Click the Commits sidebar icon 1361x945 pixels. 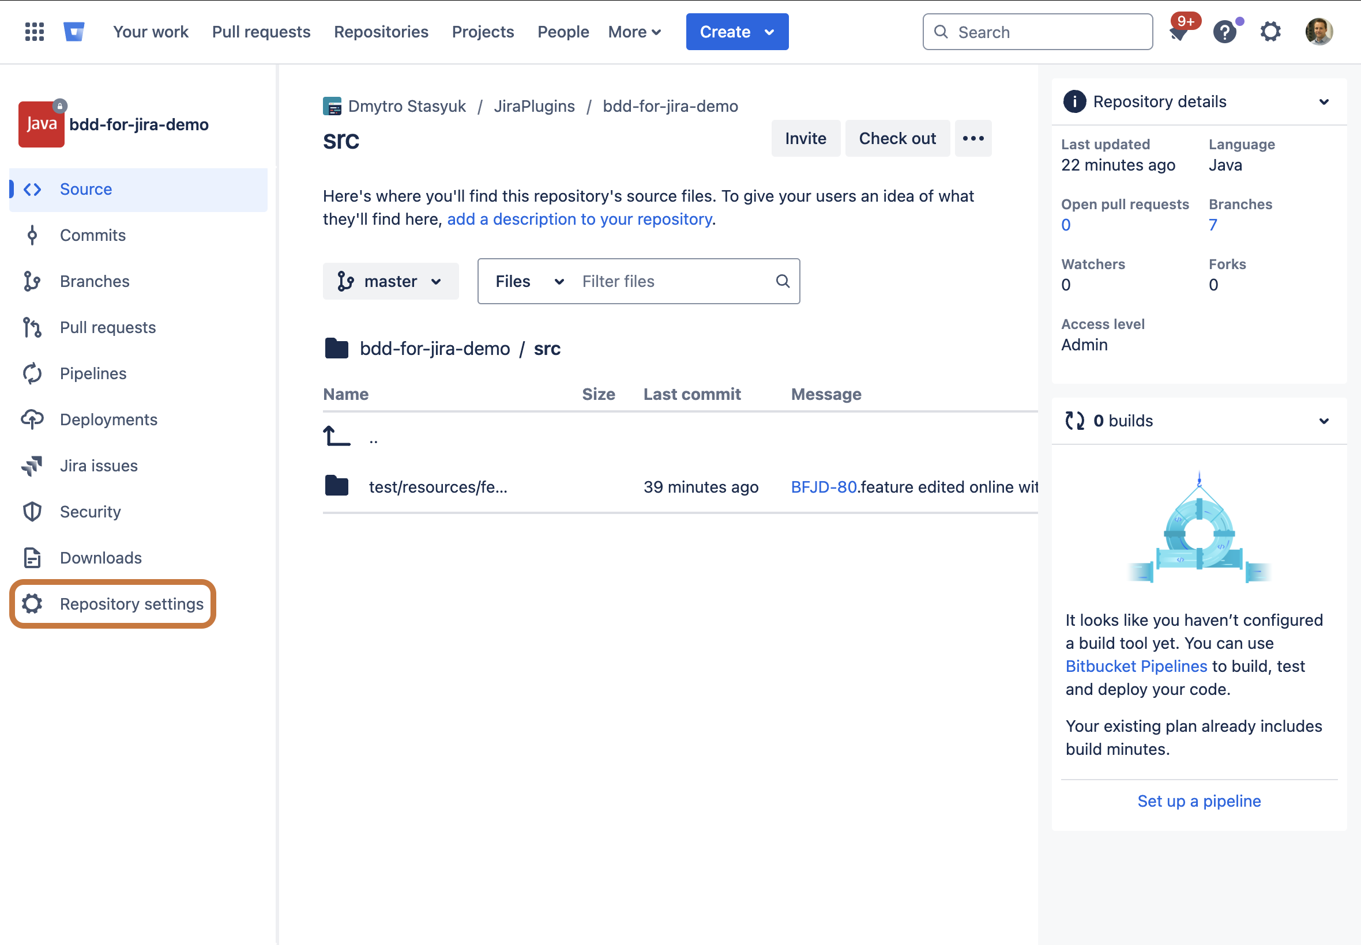[x=33, y=236]
